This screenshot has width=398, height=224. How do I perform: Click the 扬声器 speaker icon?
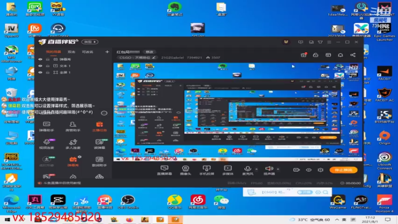click(269, 170)
